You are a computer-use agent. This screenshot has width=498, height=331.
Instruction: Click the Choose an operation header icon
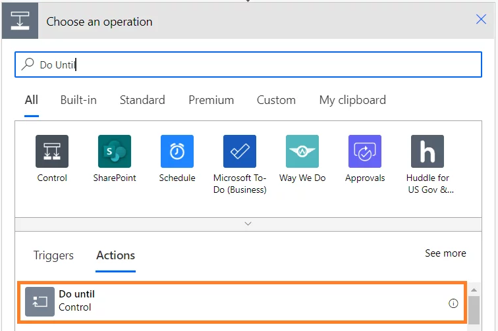[x=20, y=20]
